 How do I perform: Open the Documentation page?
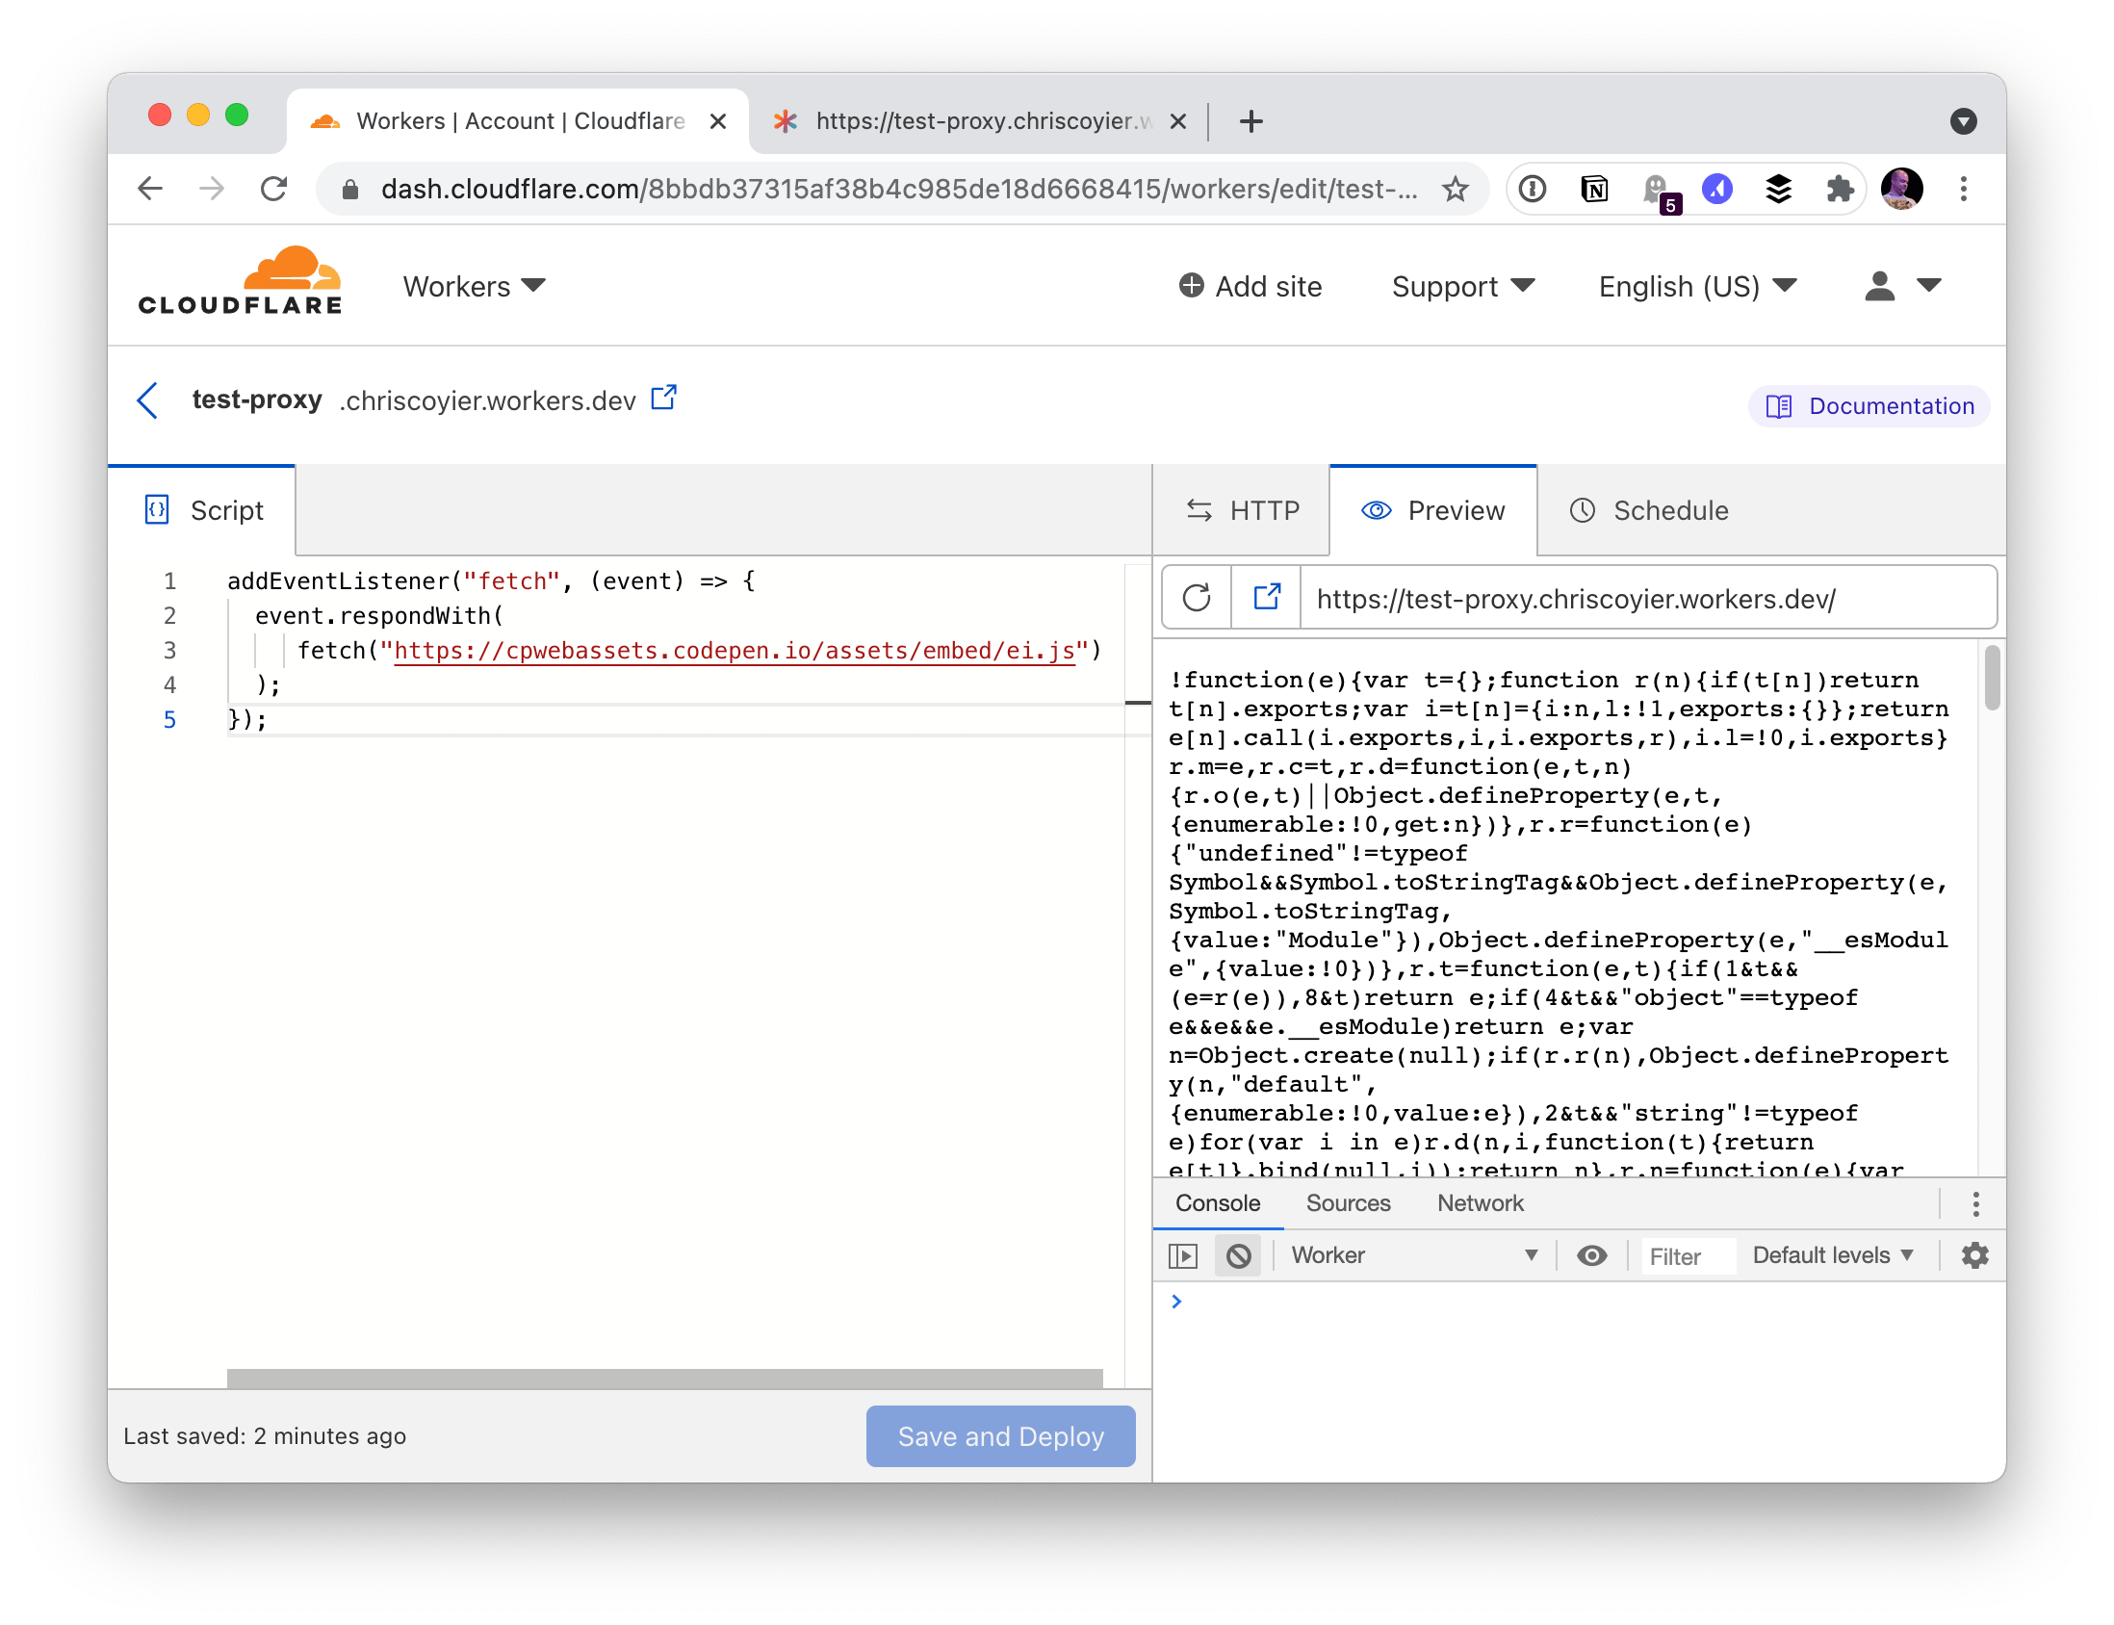click(1867, 406)
